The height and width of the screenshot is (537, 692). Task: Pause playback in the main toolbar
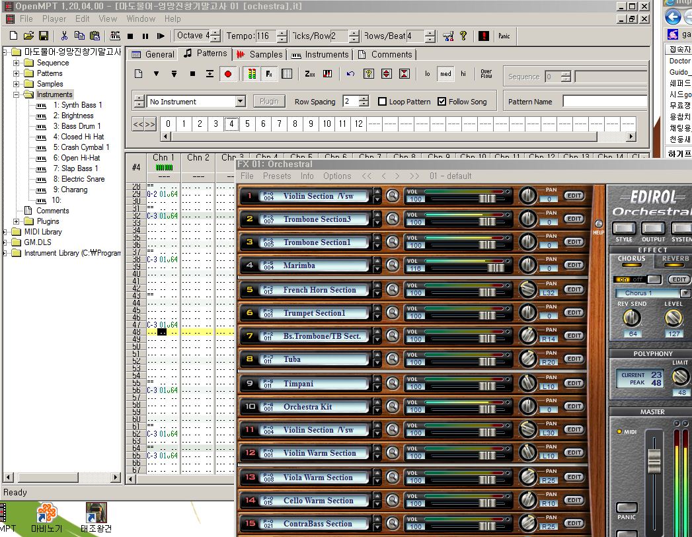pyautogui.click(x=145, y=36)
